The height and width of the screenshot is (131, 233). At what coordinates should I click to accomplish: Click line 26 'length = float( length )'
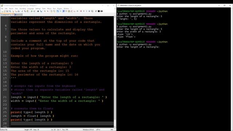coord(32,116)
